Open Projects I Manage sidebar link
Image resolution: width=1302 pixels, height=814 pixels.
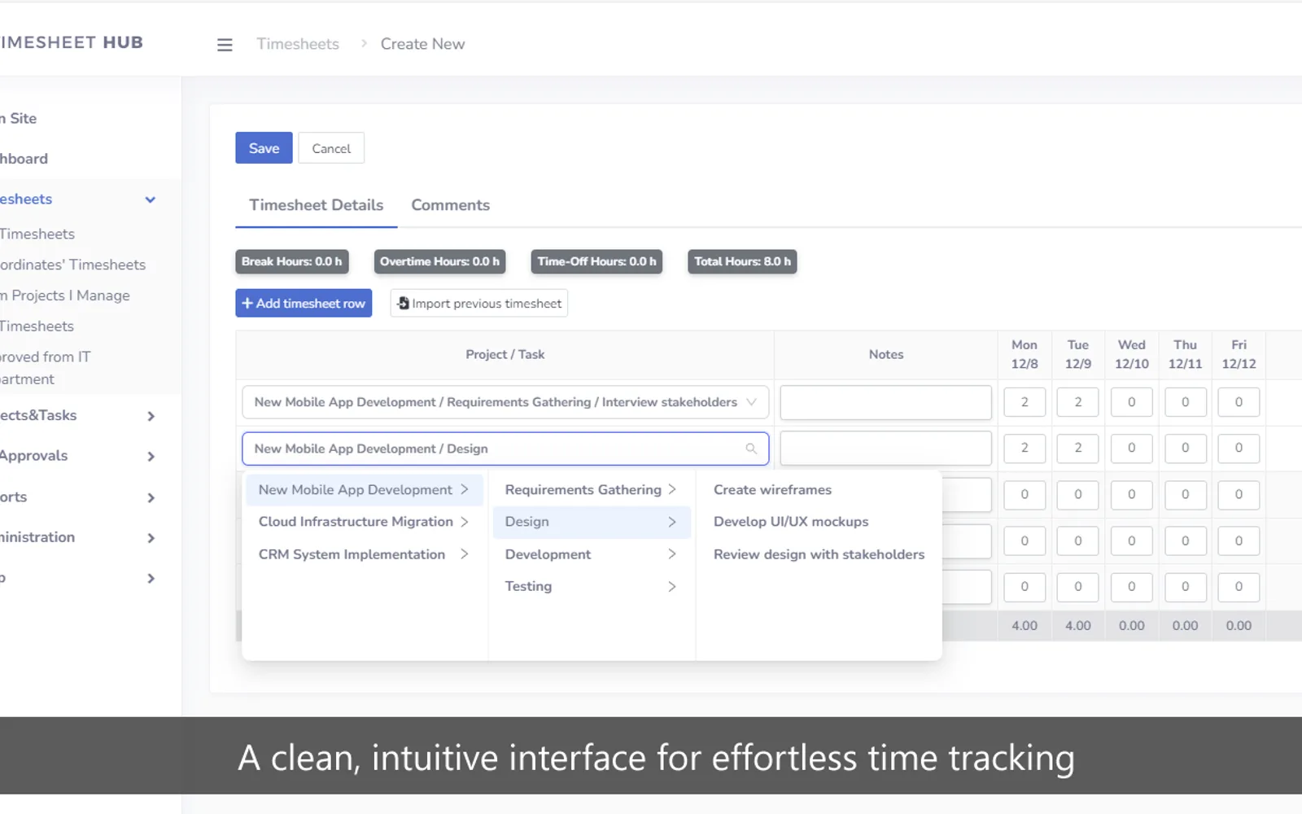(65, 295)
